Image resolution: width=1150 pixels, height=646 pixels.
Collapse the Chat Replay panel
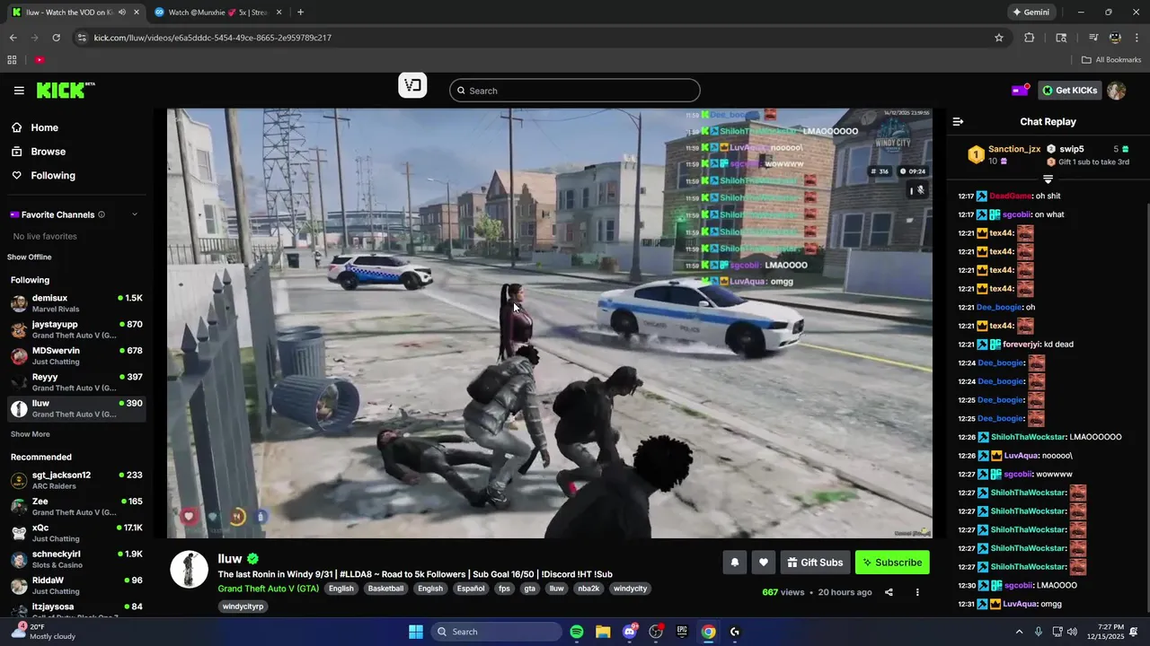coord(958,121)
